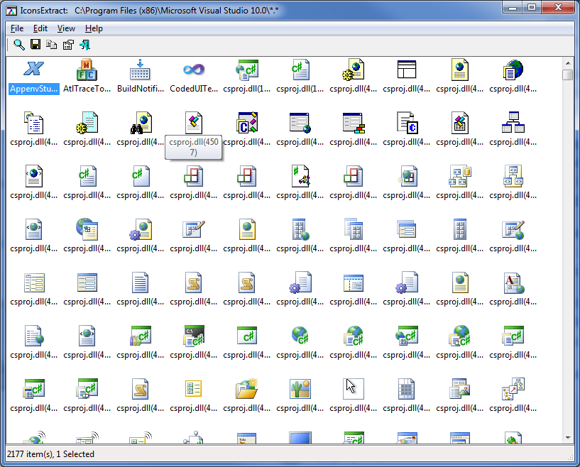Open the Edit menu
The width and height of the screenshot is (580, 467).
click(40, 28)
